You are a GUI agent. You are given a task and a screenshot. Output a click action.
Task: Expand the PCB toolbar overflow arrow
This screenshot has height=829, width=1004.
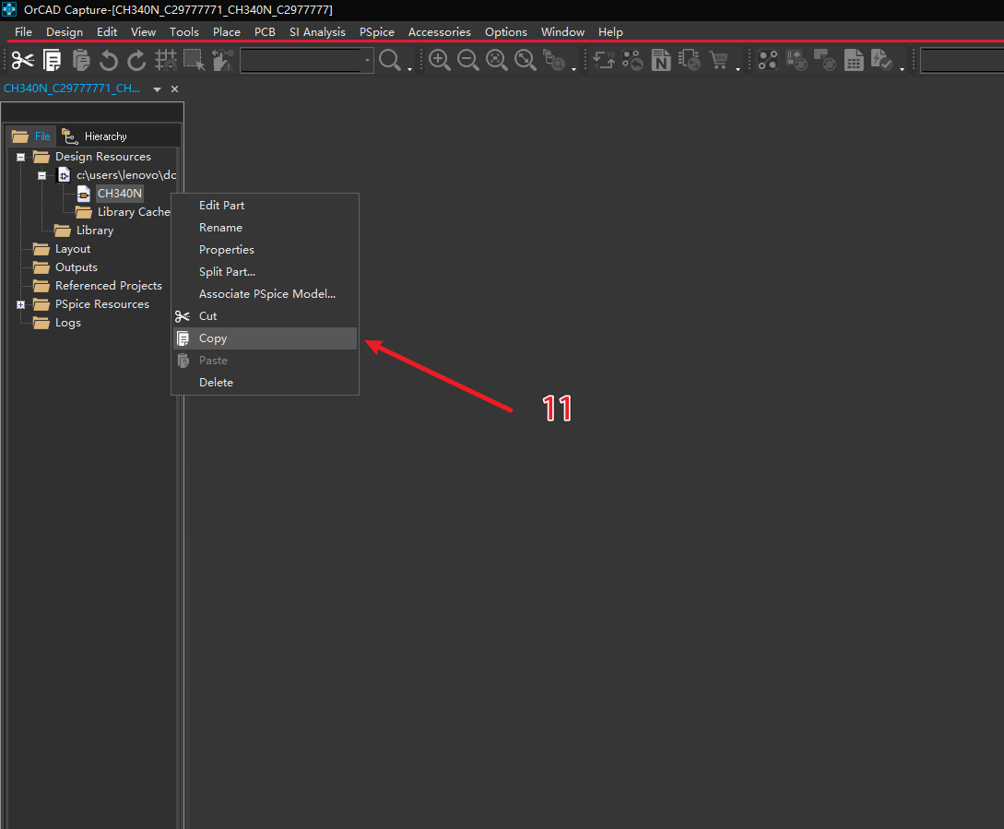903,68
